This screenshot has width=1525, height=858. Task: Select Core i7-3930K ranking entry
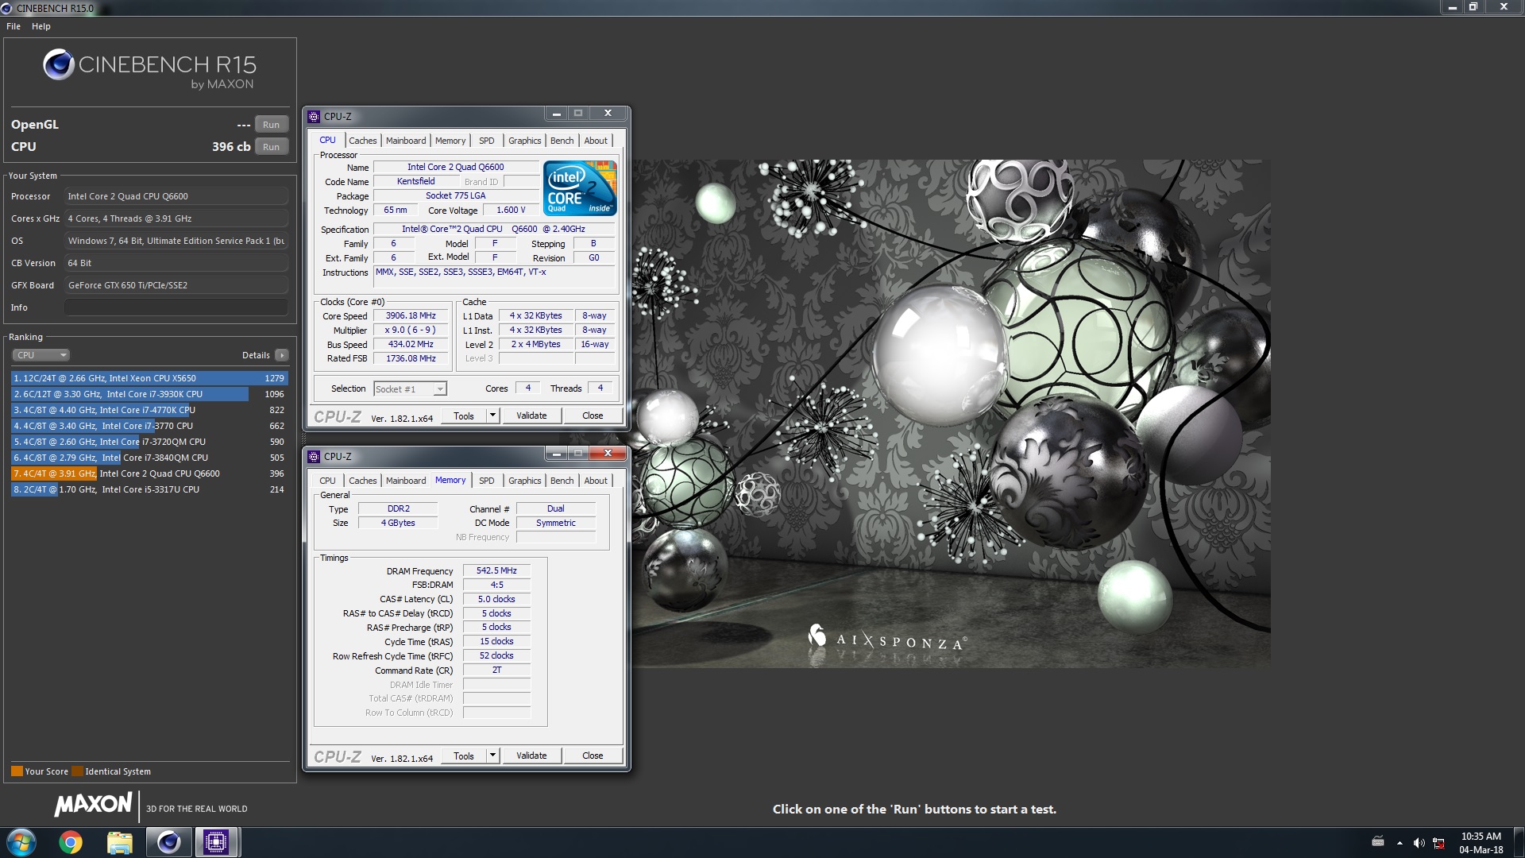149,394
